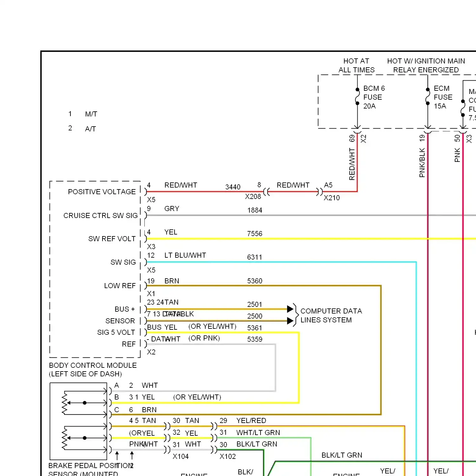Image resolution: width=476 pixels, height=476 pixels.
Task: Select the M/T legend entry
Action: pyautogui.click(x=91, y=114)
